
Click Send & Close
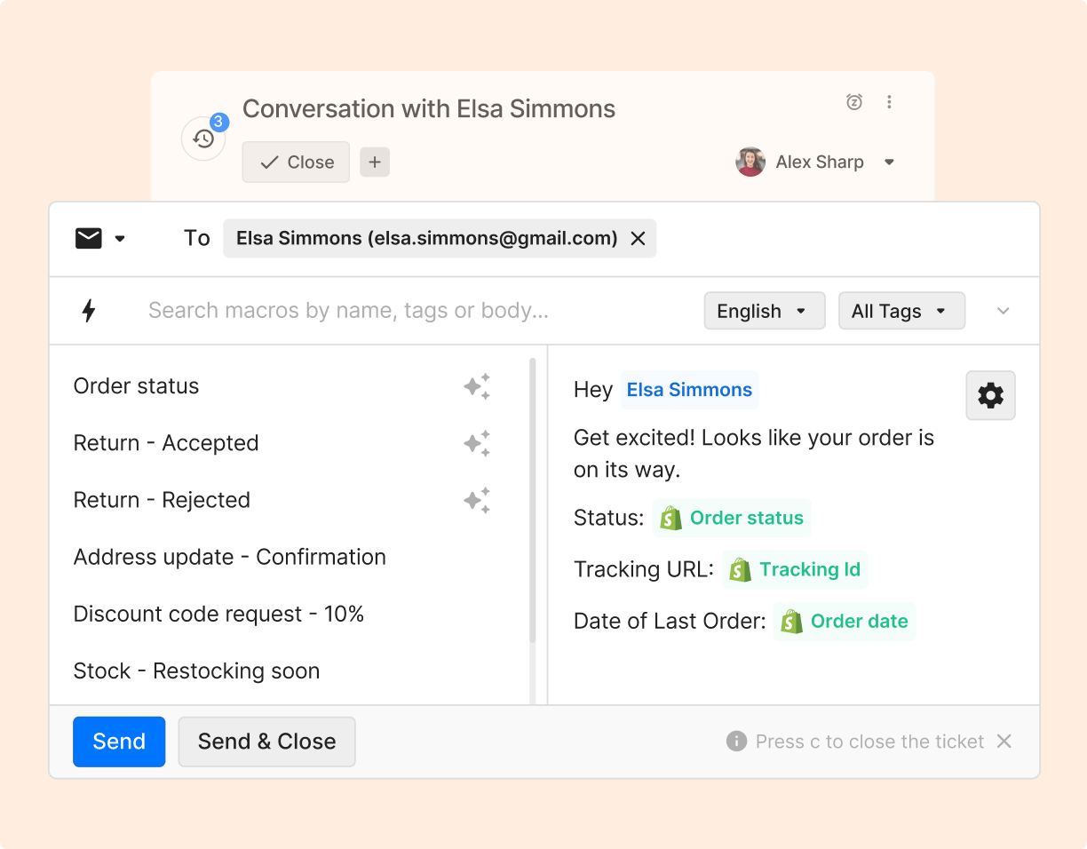coord(266,742)
